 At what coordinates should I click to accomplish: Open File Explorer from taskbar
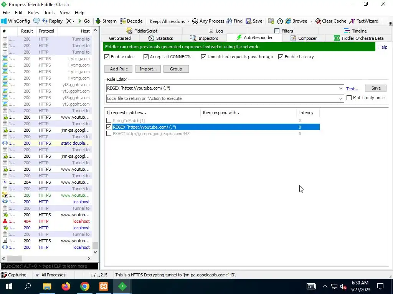pyautogui.click(x=47, y=286)
